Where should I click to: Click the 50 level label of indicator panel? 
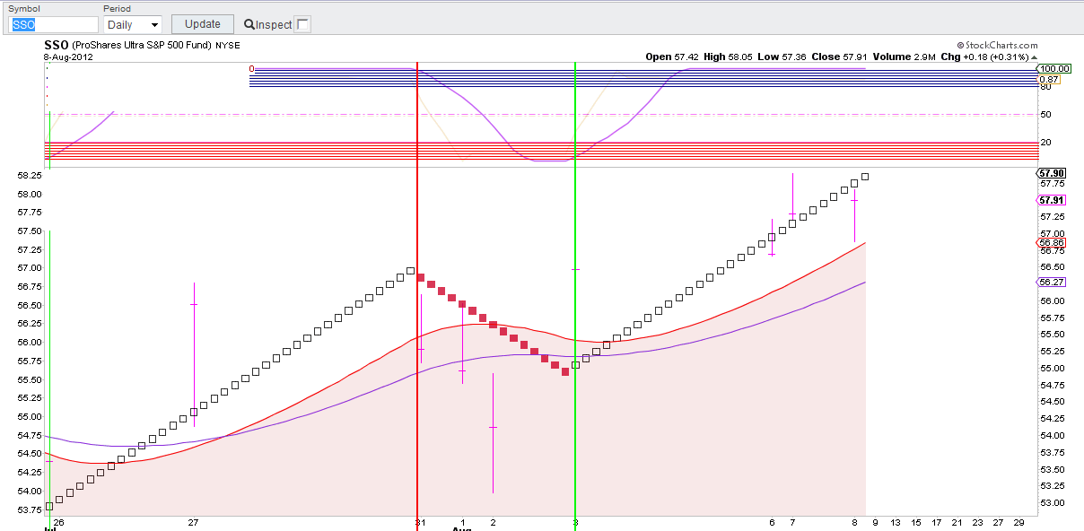click(x=1045, y=114)
